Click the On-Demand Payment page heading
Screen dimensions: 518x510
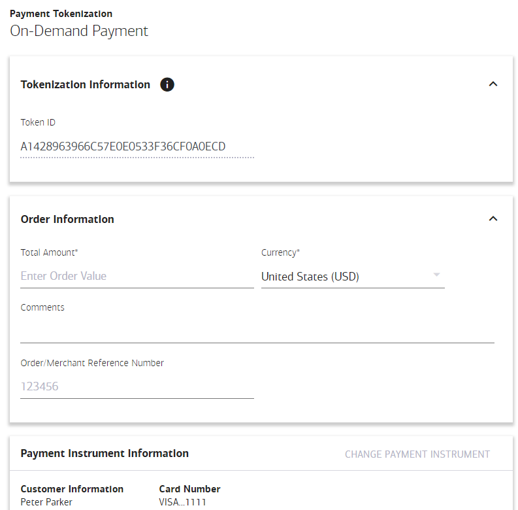[x=79, y=31]
